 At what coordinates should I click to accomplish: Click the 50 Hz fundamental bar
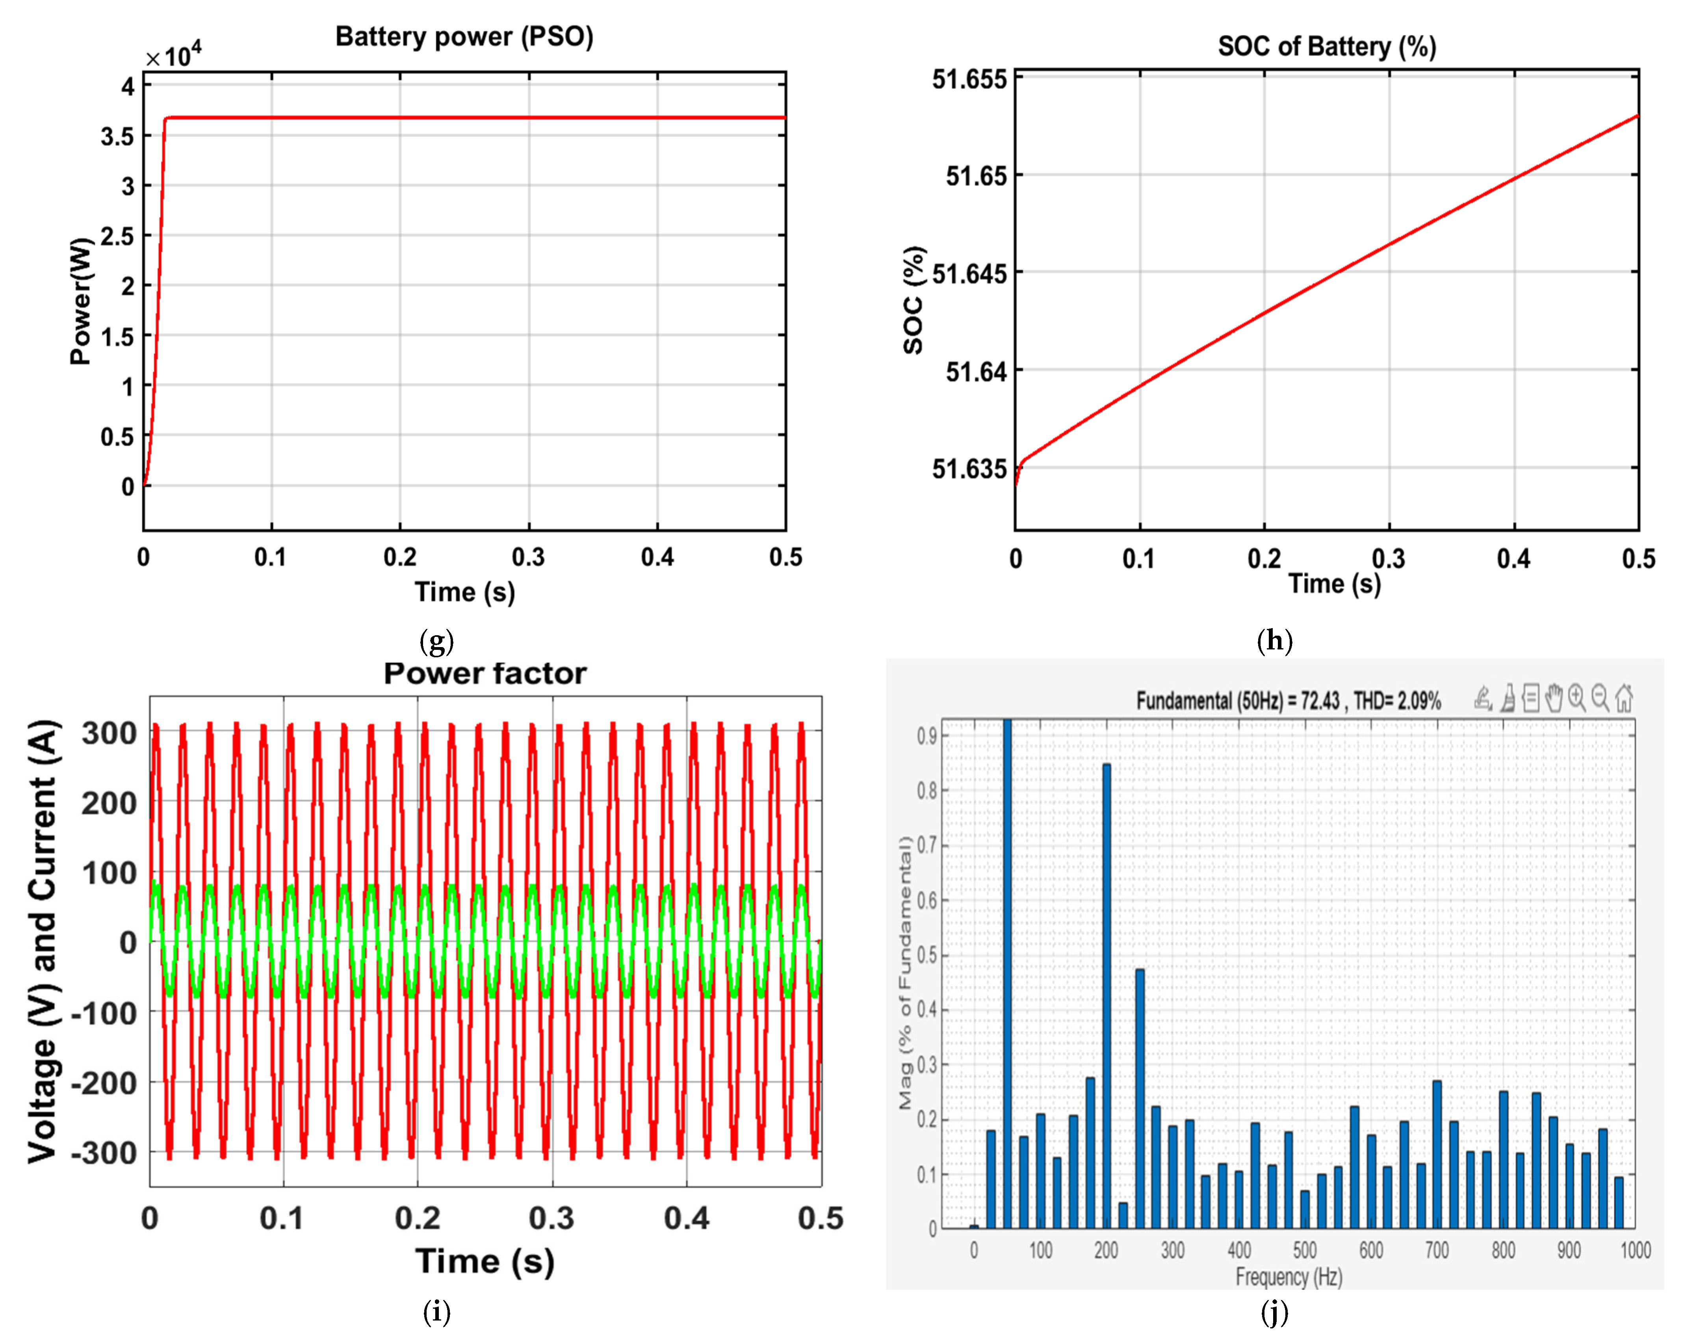click(x=1007, y=973)
